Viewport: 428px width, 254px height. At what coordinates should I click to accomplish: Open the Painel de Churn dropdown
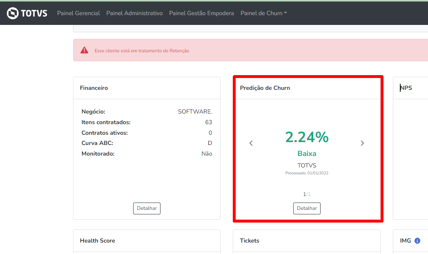tap(263, 13)
